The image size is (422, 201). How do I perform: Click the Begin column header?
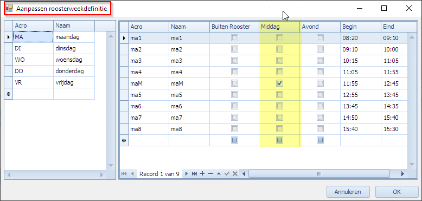361,27
